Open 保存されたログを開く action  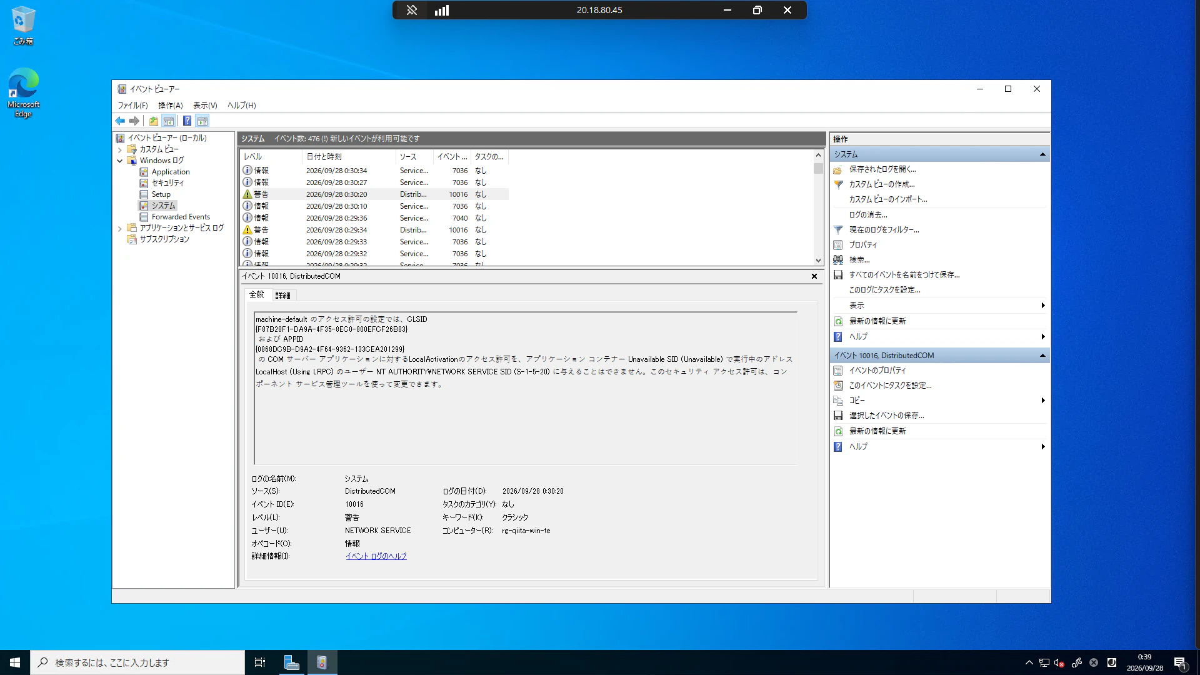[x=882, y=169]
